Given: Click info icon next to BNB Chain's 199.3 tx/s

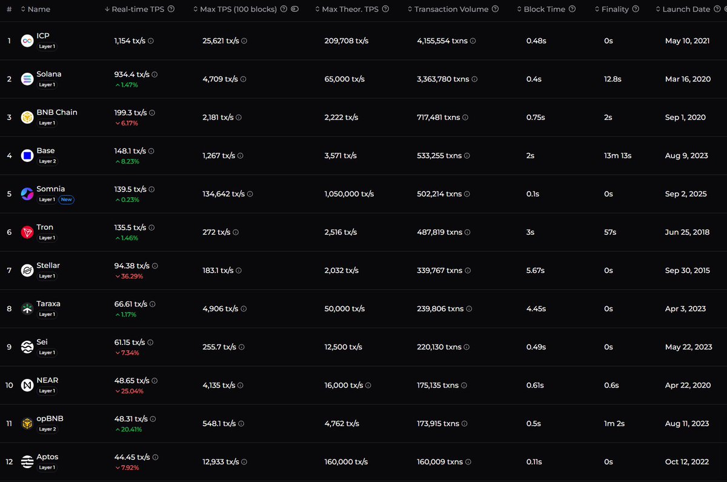Looking at the screenshot, I should click(x=152, y=113).
